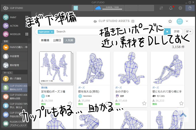Click 膝を抱える(男性) title link
Viewport: 196px width, 130px height.
(88, 91)
